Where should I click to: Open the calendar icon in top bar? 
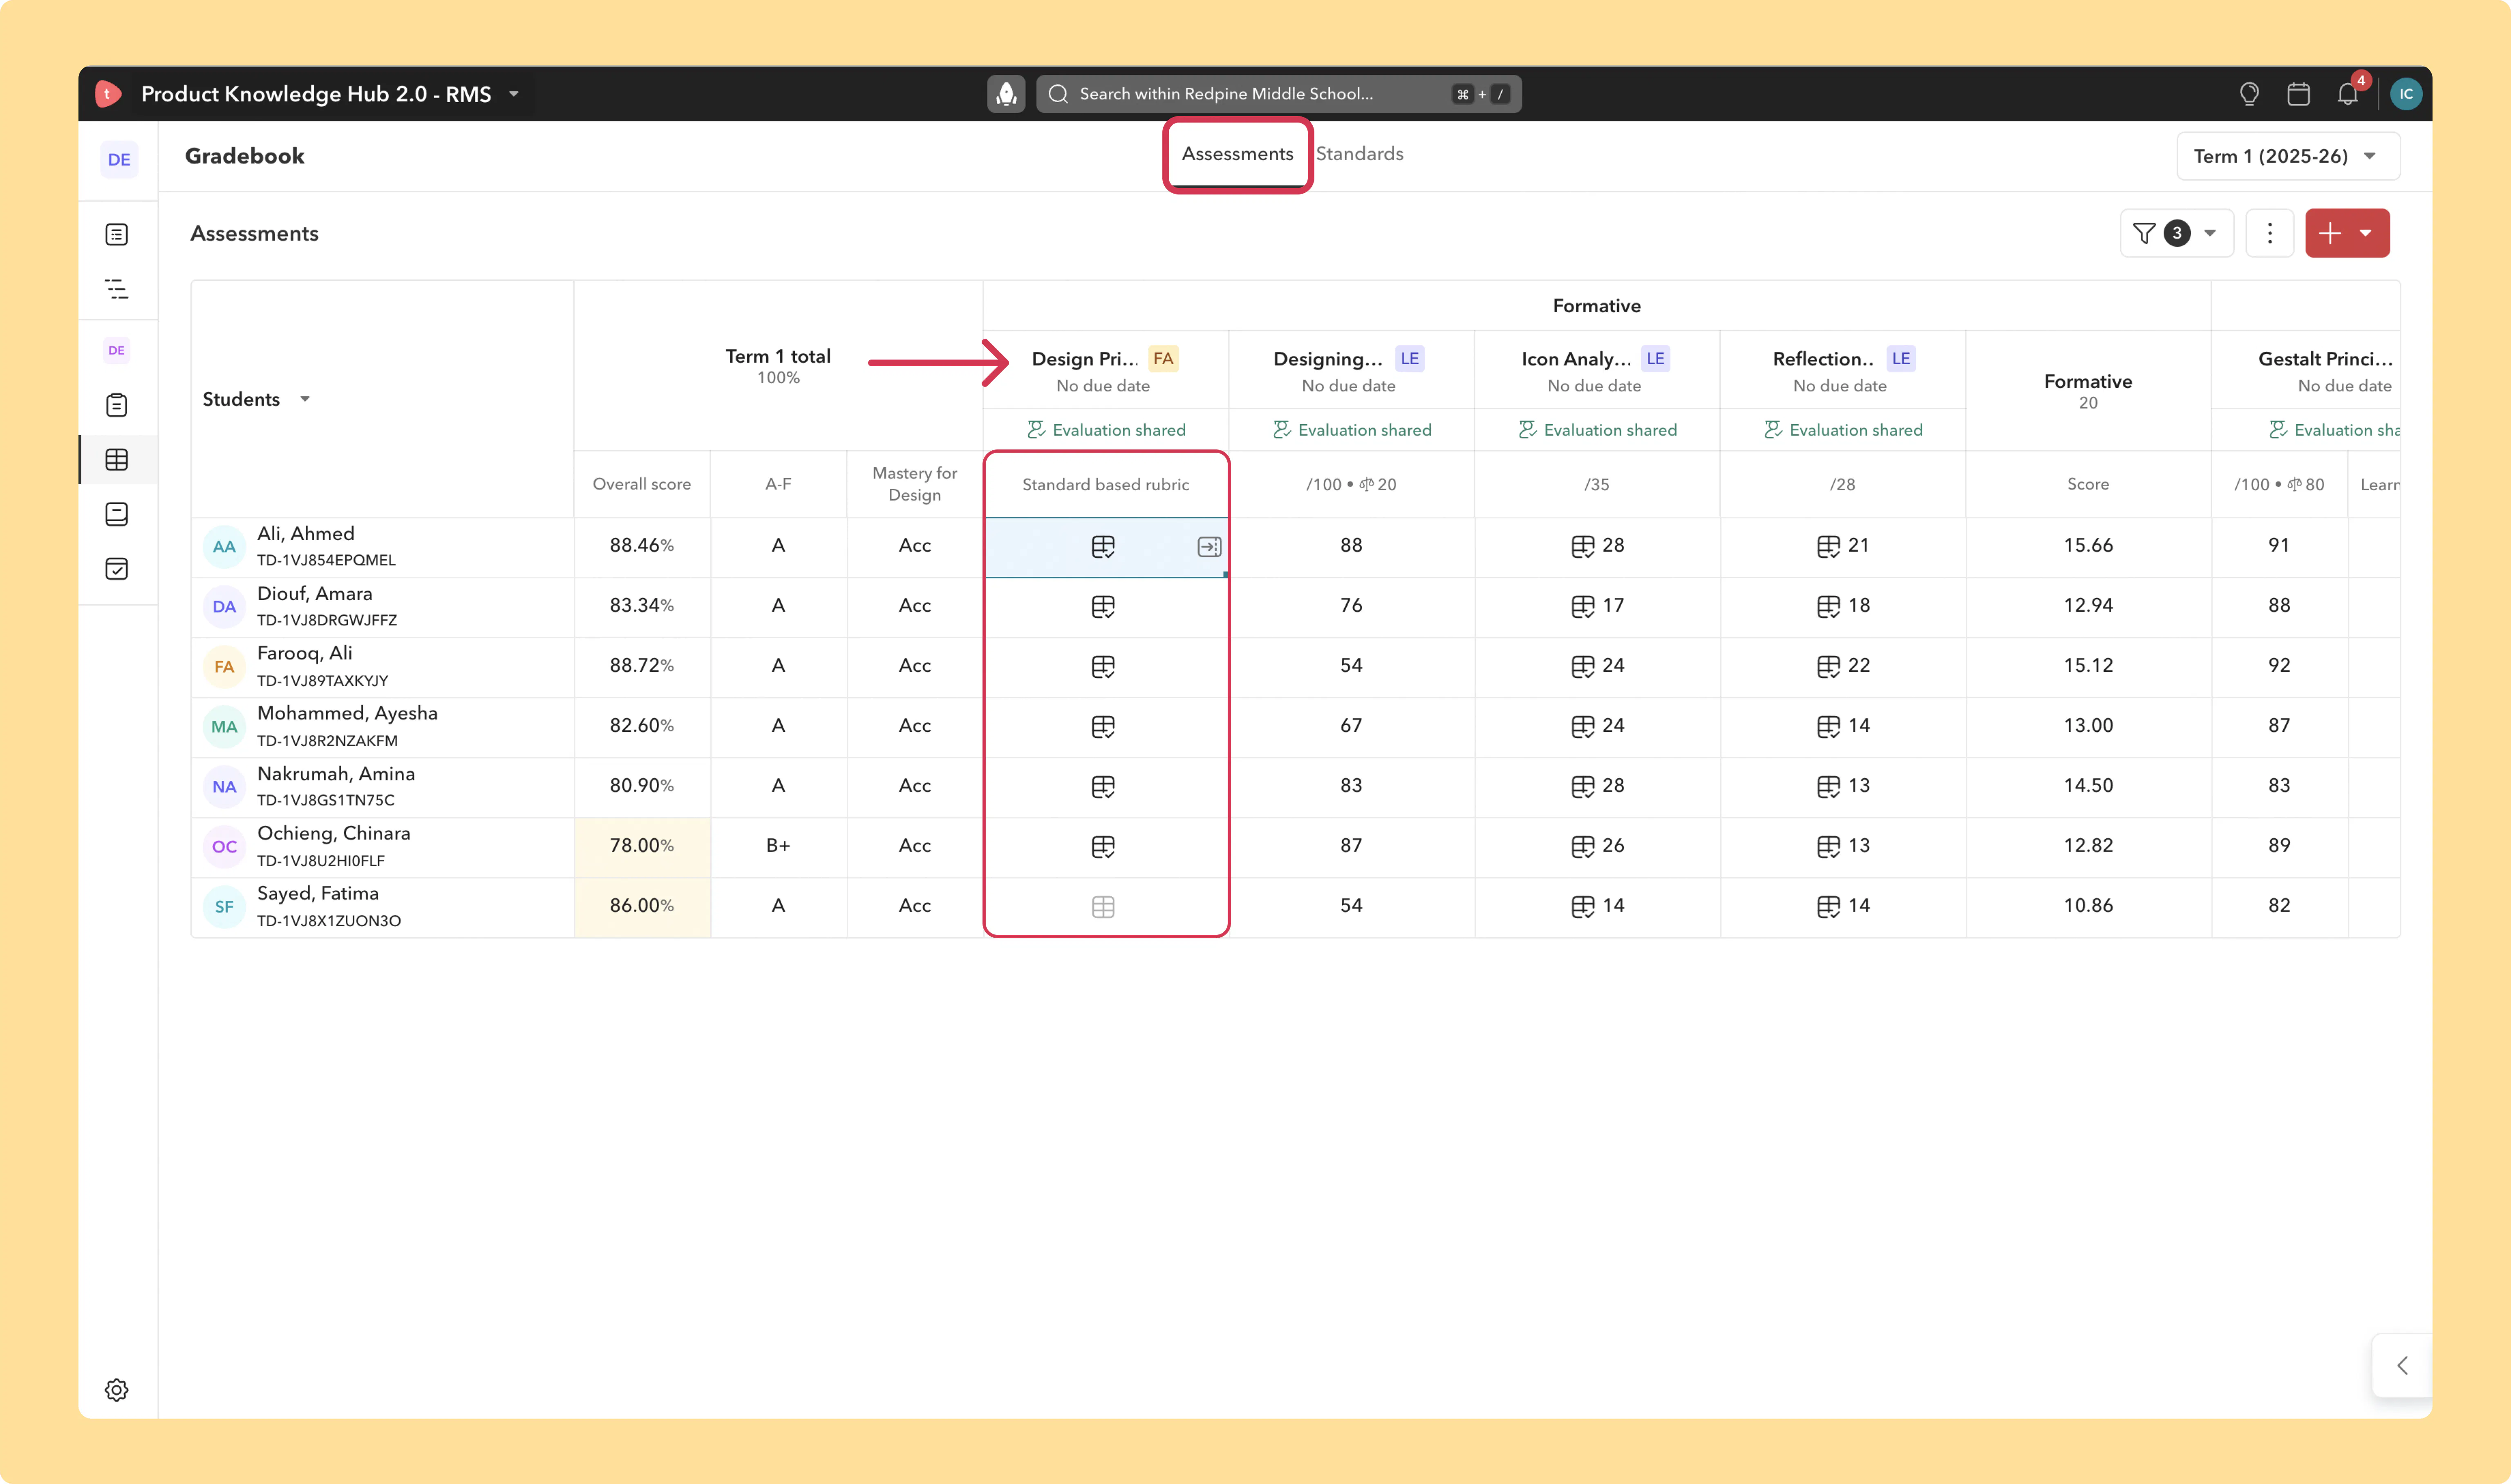click(x=2298, y=93)
